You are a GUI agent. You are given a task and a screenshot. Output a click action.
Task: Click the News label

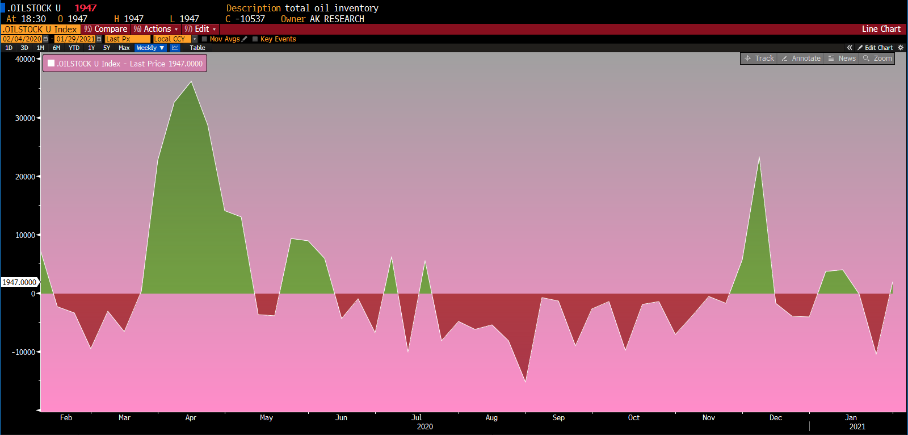coord(847,58)
